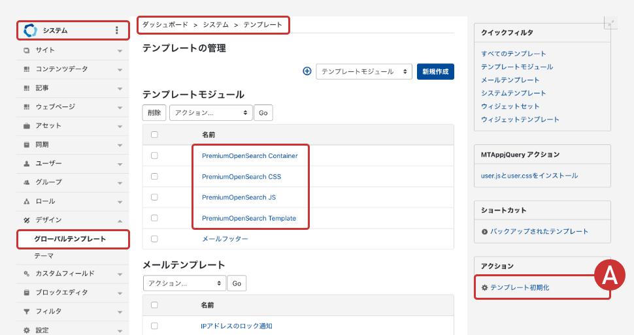This screenshot has height=335, width=634.
Task: Open テーマ under the デザイン menu
Action: point(44,255)
